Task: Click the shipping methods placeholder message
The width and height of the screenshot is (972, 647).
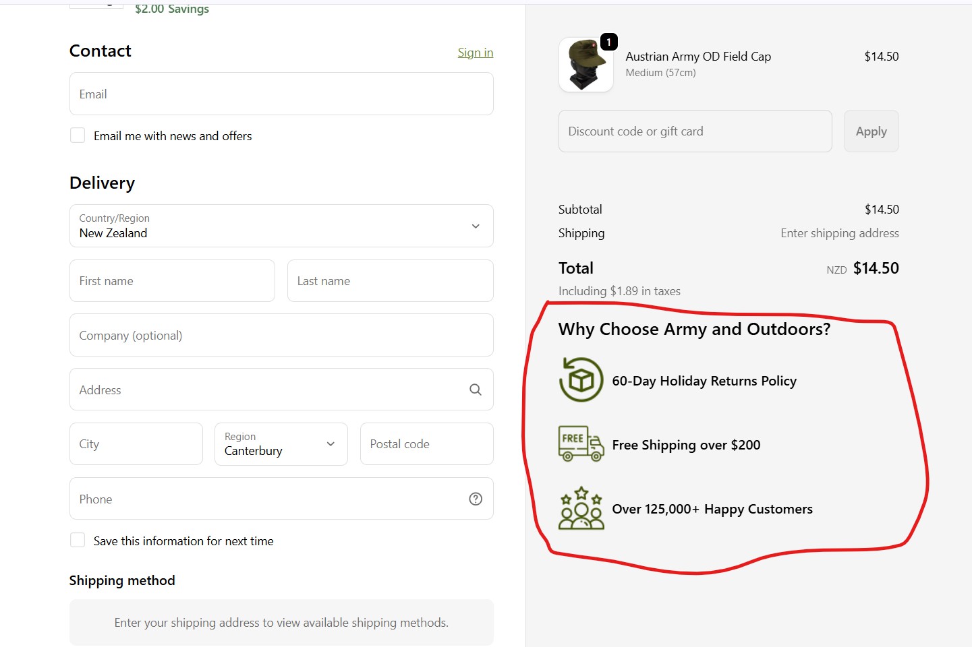Action: [281, 623]
